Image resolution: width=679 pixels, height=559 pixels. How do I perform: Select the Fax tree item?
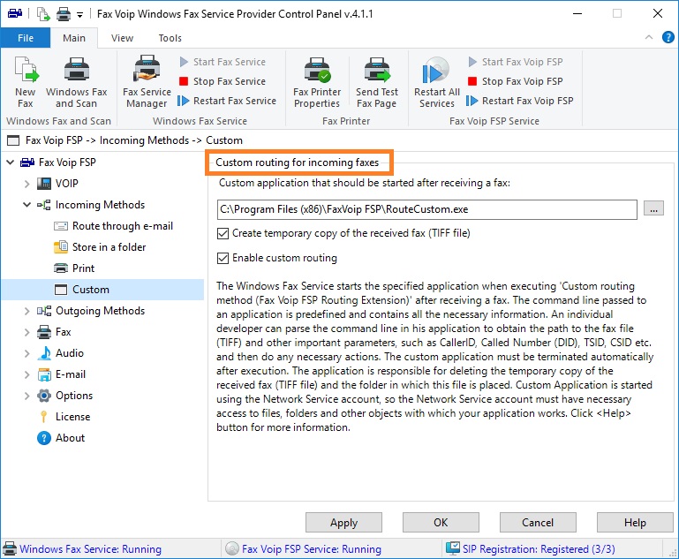click(x=54, y=332)
